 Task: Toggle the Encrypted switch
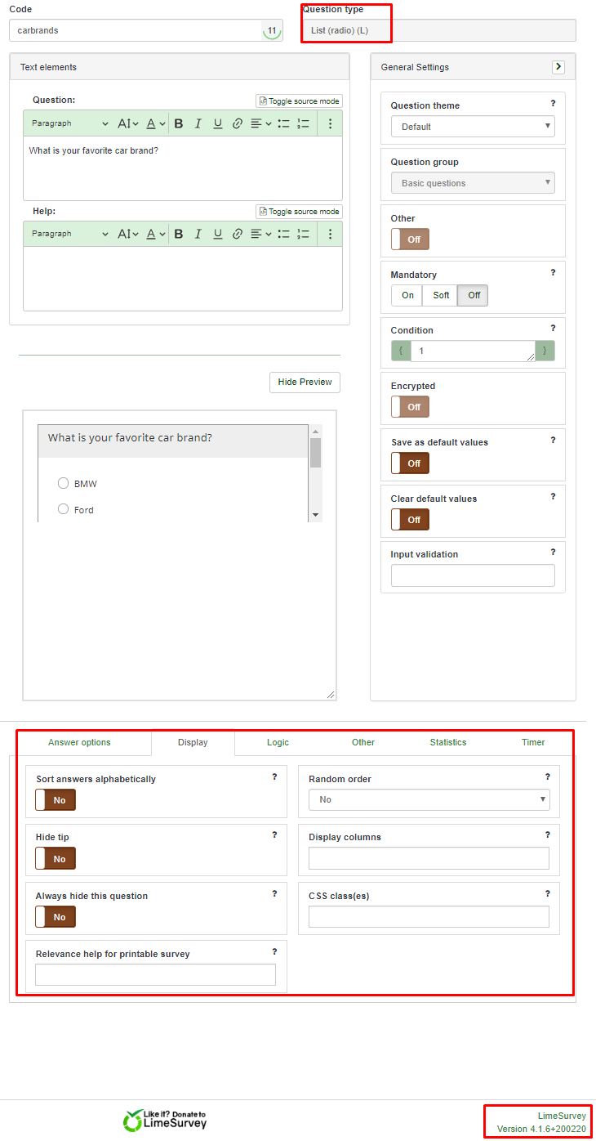pos(410,407)
